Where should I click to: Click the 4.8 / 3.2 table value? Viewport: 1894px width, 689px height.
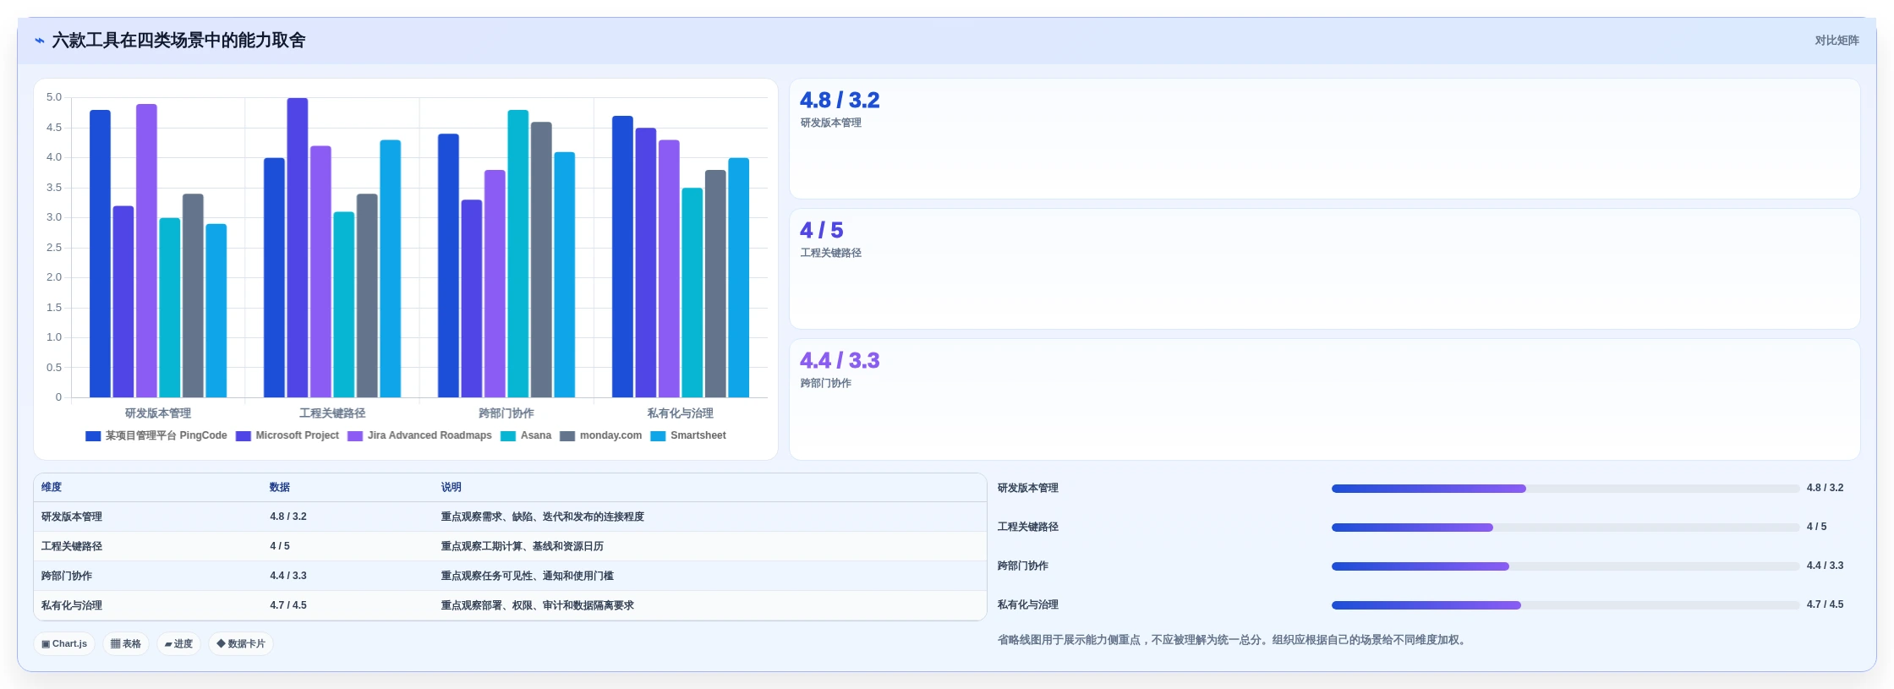[288, 517]
